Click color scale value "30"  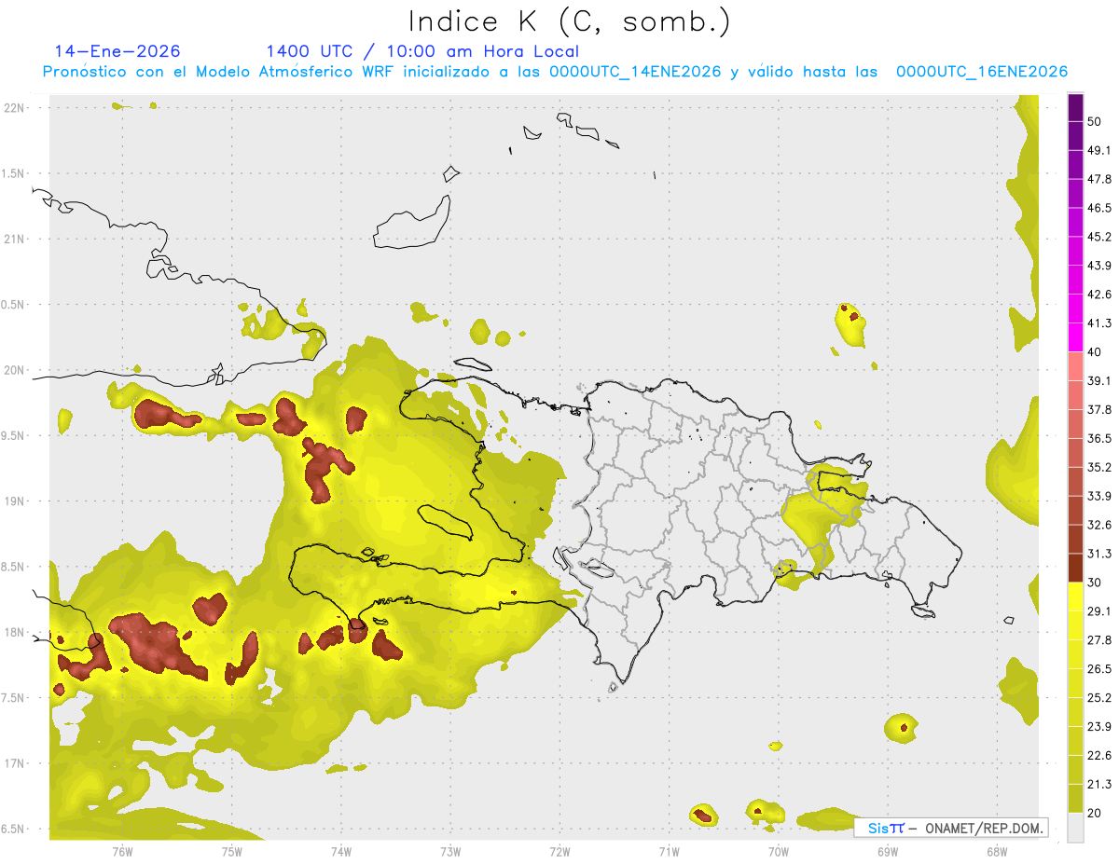pyautogui.click(x=1094, y=583)
